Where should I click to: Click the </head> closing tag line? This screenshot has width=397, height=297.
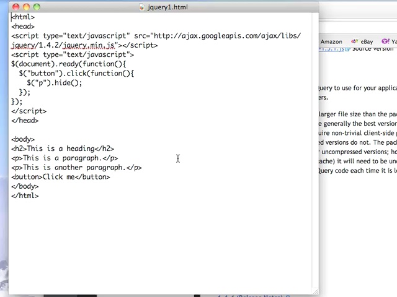point(25,121)
